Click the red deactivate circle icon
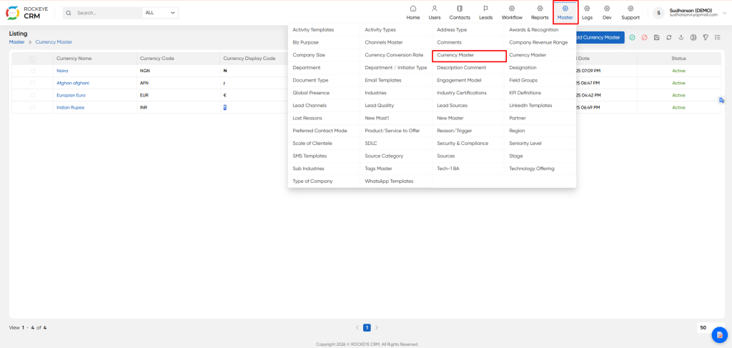 644,37
